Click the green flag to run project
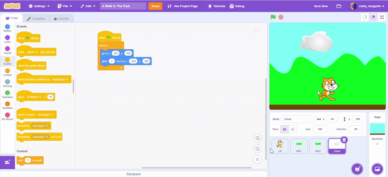This screenshot has width=388, height=177. click(x=273, y=17)
